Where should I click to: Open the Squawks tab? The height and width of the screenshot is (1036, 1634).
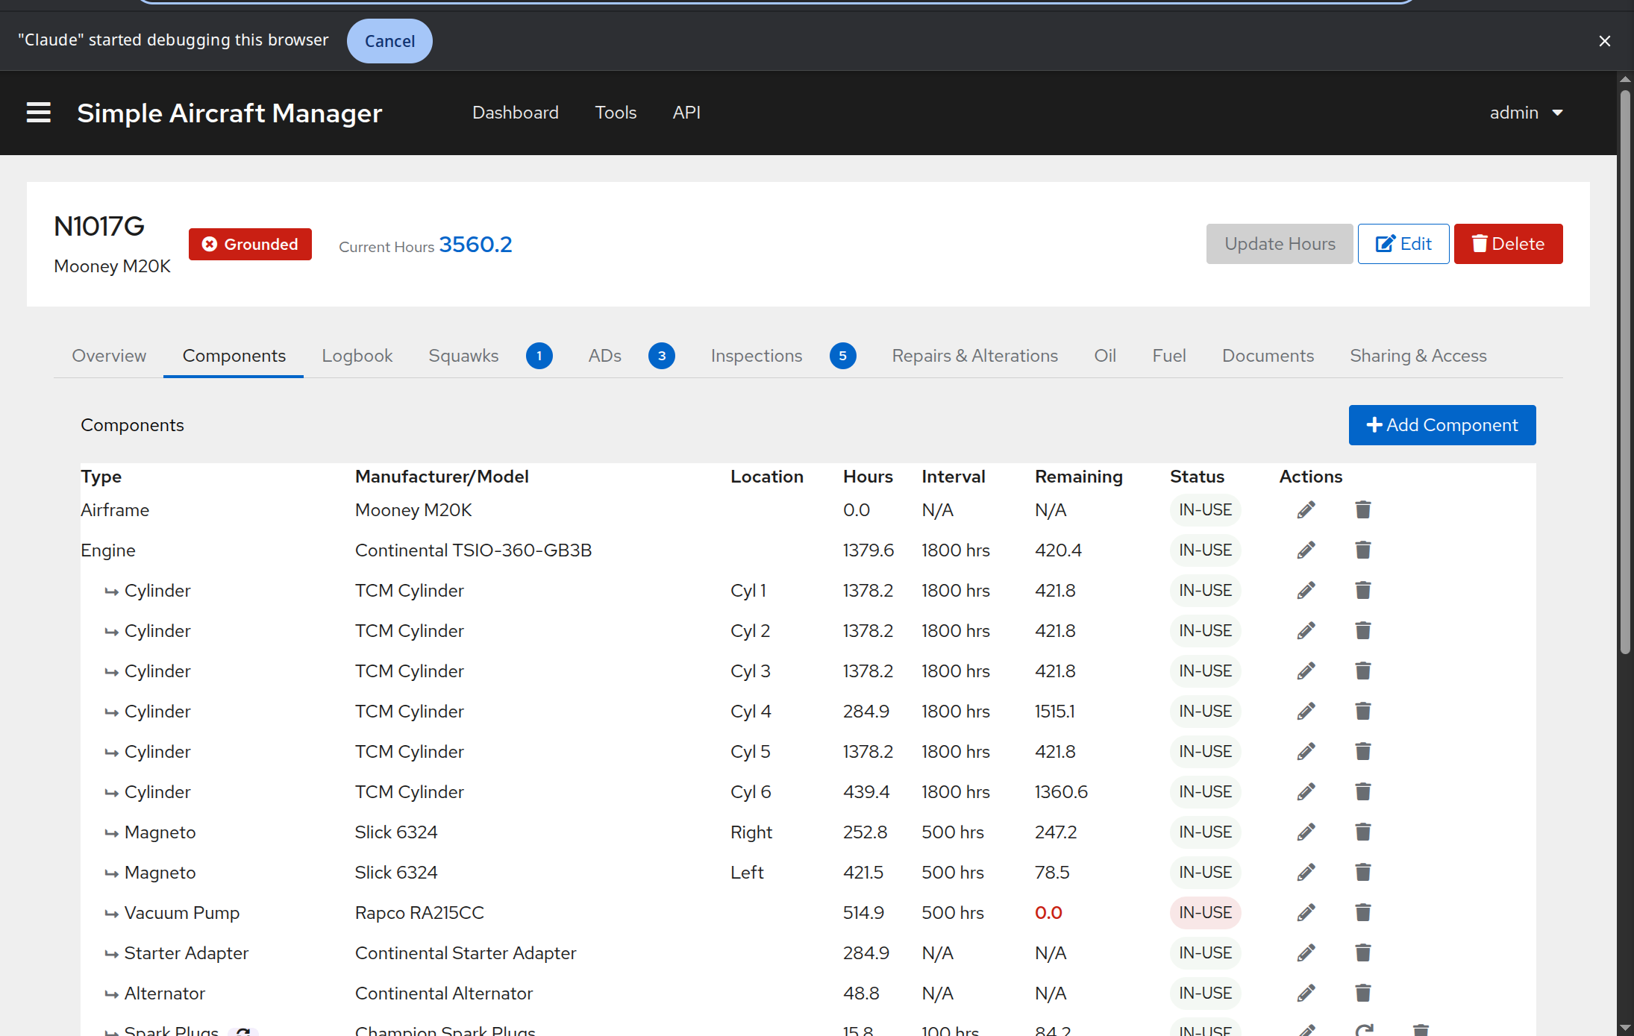pyautogui.click(x=463, y=356)
